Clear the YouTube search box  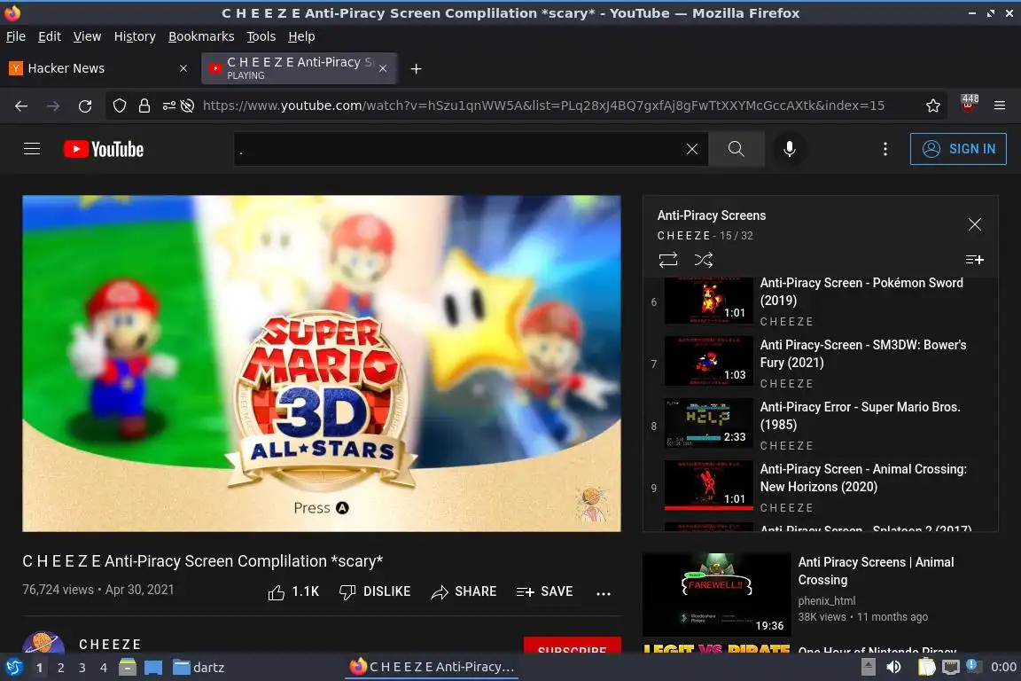pyautogui.click(x=691, y=149)
